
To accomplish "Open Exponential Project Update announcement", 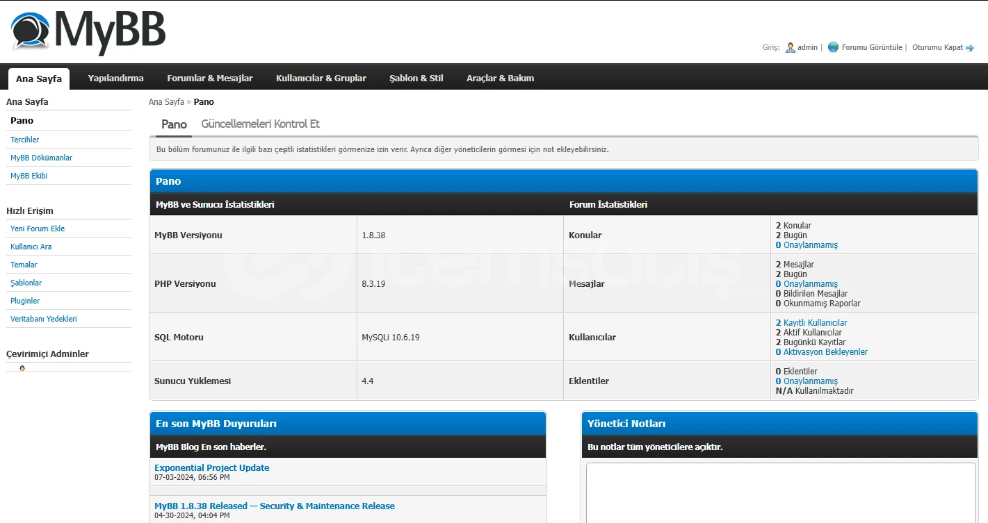I will pos(212,468).
